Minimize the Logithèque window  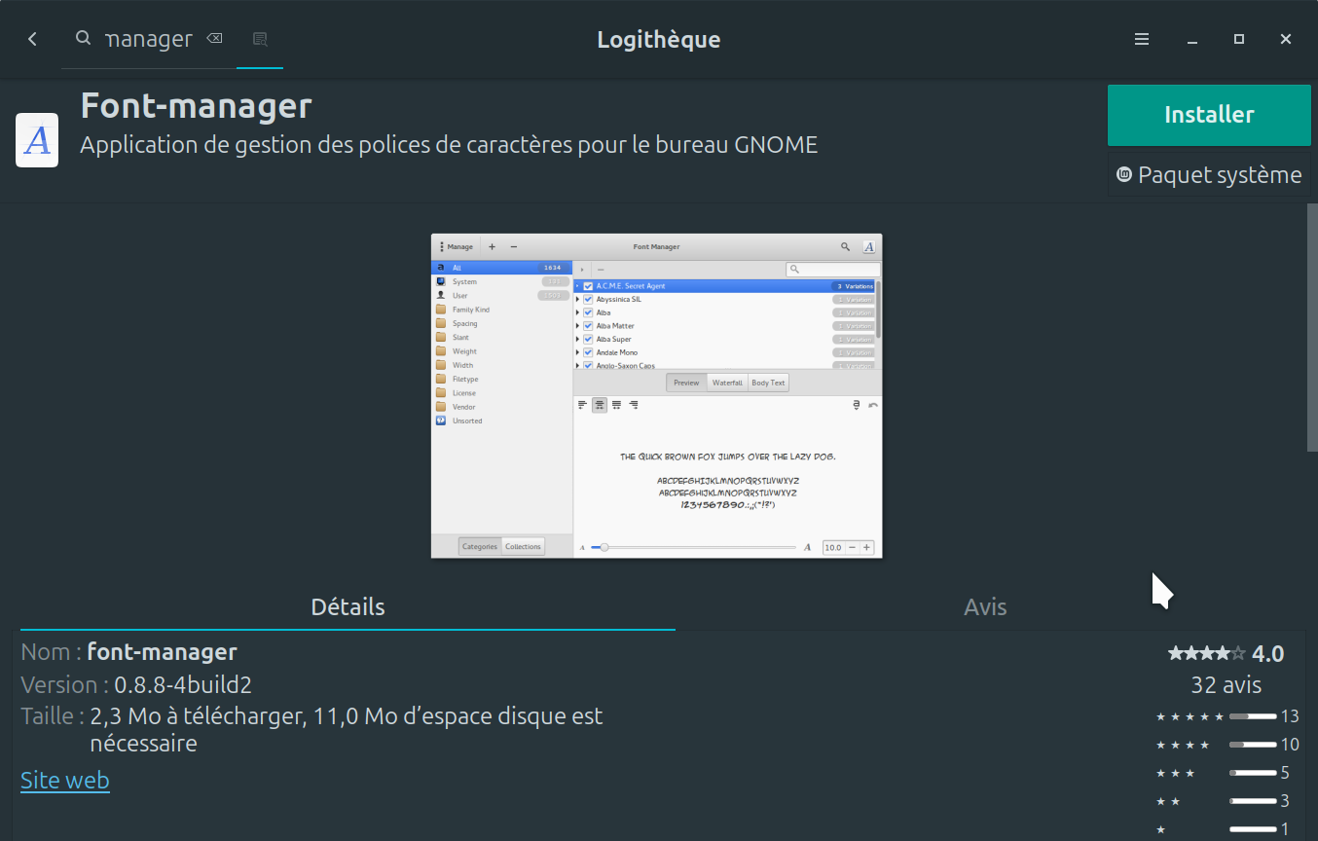[x=1191, y=39]
